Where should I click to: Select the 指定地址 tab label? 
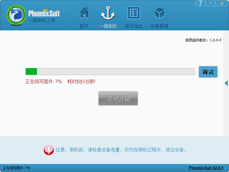[134, 26]
